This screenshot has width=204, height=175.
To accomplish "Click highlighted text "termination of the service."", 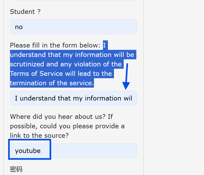I will tap(52, 83).
